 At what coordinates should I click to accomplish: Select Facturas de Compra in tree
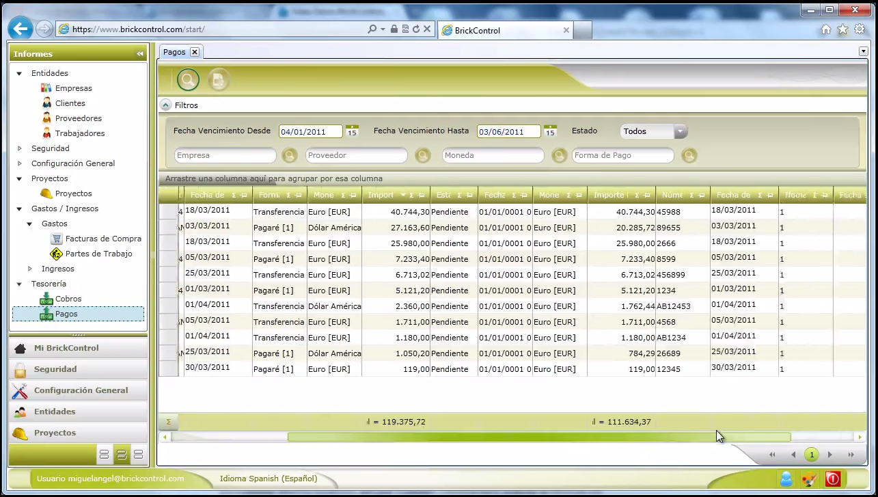(x=103, y=239)
